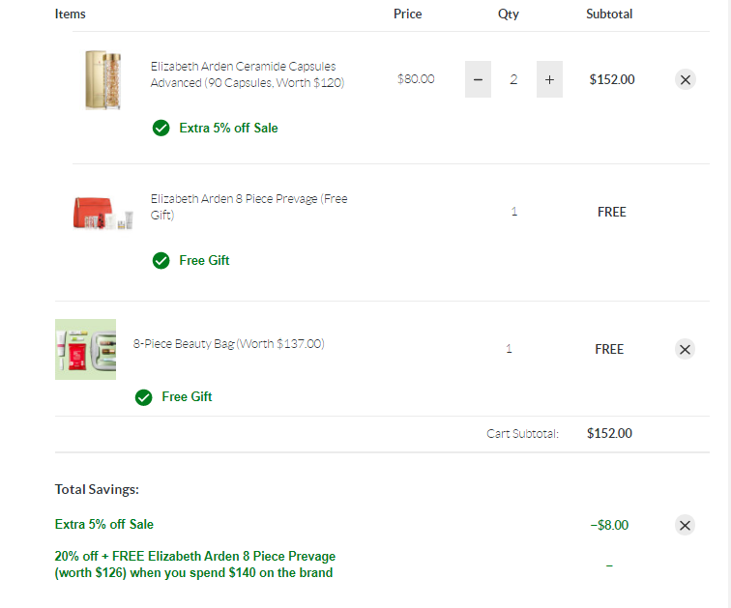Open the 8-Piece Beauty Bag thumbnail
Image resolution: width=731 pixels, height=608 pixels.
(85, 349)
